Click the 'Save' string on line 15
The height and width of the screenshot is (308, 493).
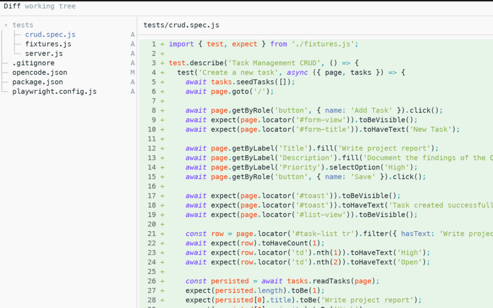click(x=363, y=177)
